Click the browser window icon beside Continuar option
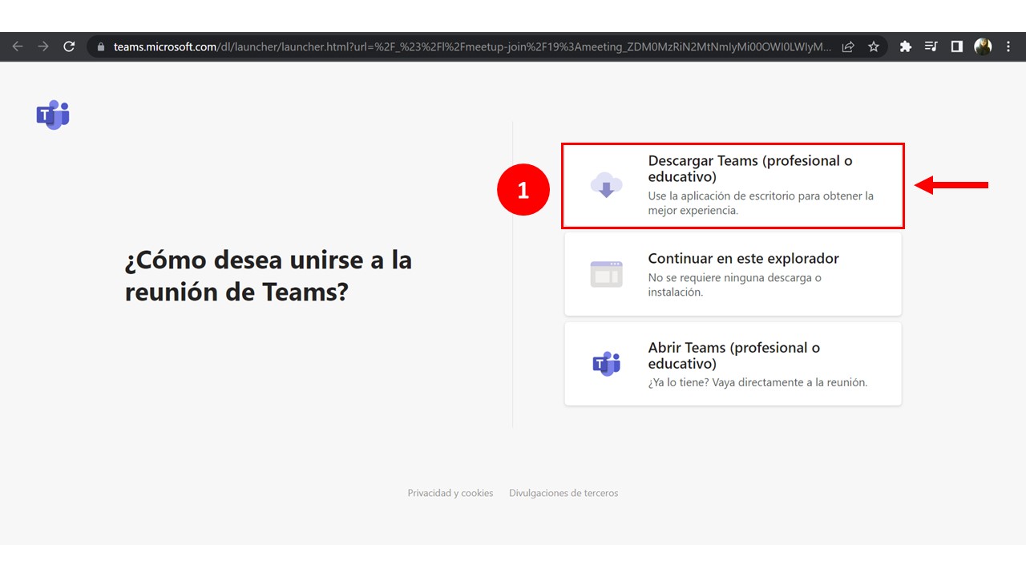The image size is (1026, 577). [606, 273]
